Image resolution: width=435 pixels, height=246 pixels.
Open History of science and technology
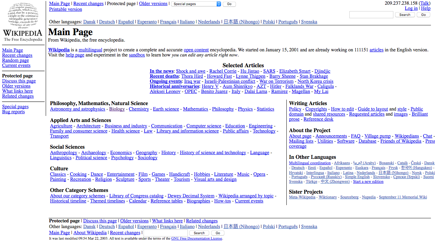pos(213,152)
